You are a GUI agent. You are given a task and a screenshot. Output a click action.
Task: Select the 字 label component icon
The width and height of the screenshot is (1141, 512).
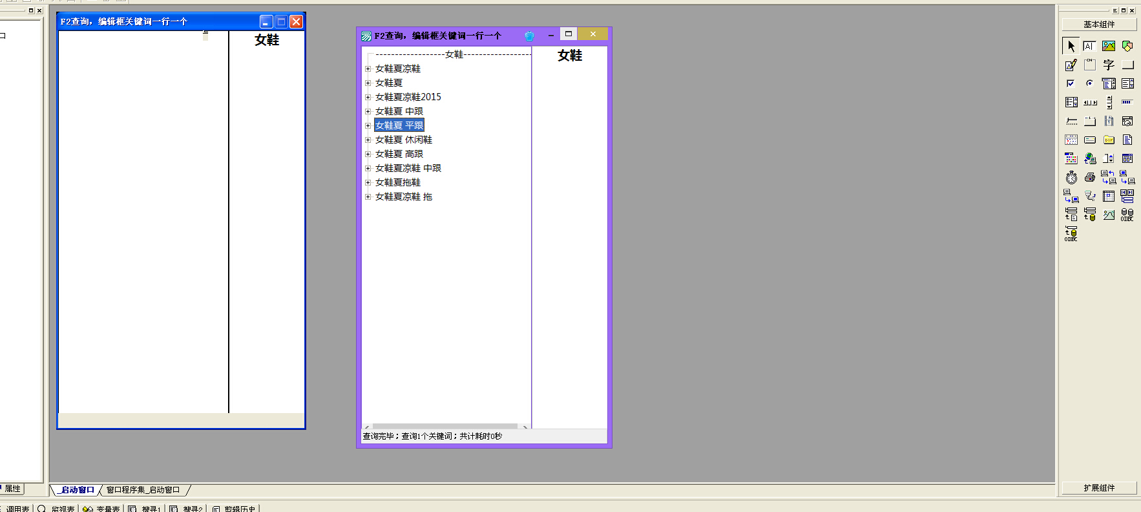1109,65
